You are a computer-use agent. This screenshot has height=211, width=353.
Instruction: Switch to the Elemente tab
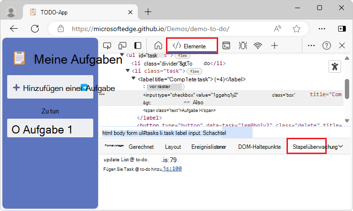[192, 46]
